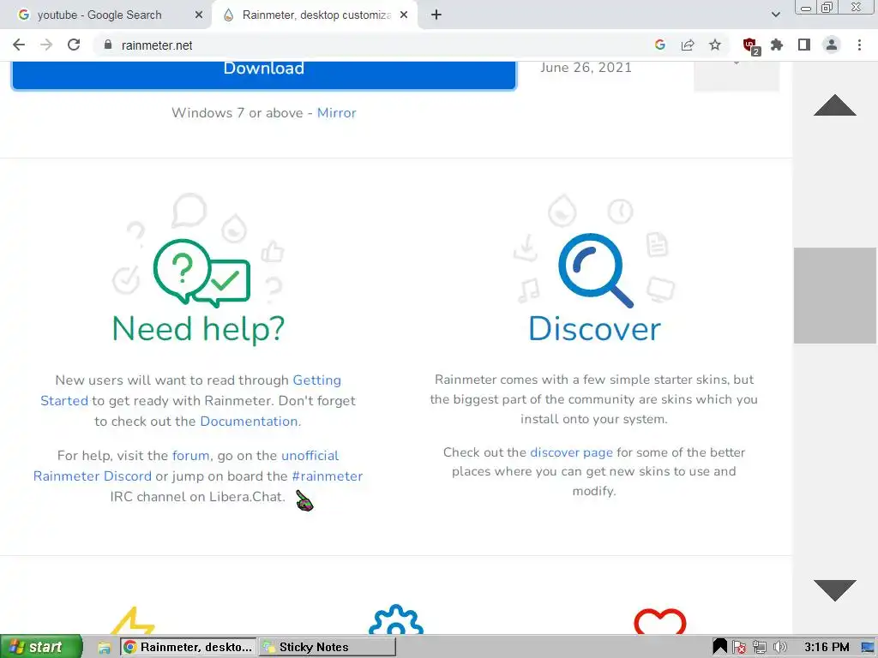Open the Chrome profile menu

(x=832, y=45)
